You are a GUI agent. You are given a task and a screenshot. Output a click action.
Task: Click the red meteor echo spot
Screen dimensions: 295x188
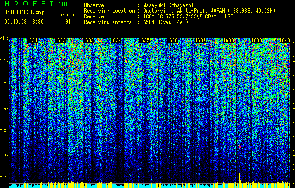(x=240, y=147)
